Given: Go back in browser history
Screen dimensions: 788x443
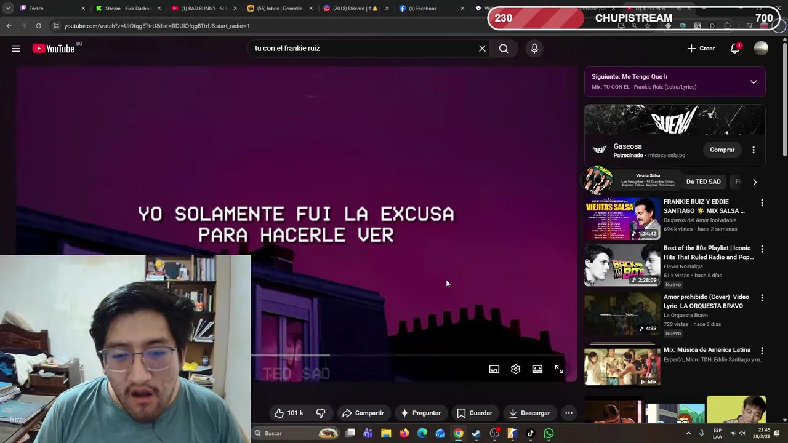Looking at the screenshot, I should tap(9, 26).
